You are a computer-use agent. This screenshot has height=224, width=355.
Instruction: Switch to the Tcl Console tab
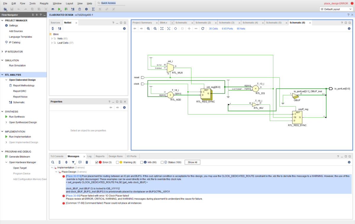pyautogui.click(x=57, y=156)
